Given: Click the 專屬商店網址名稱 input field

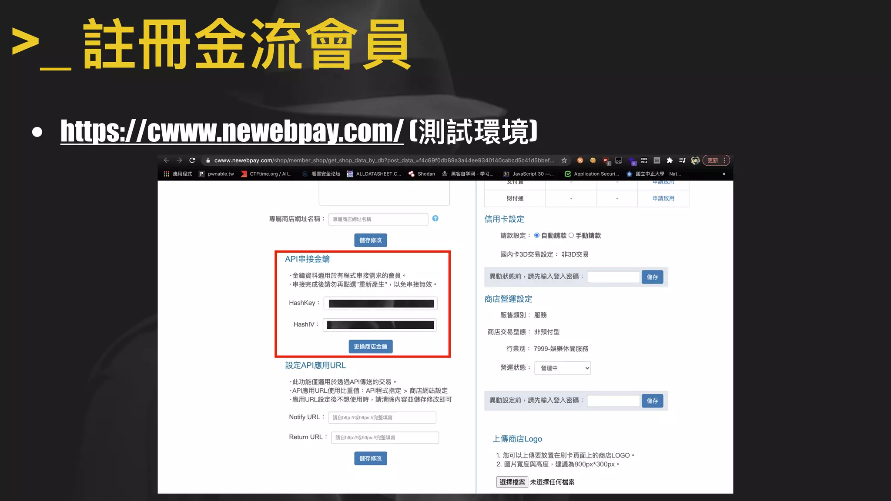Looking at the screenshot, I should (x=378, y=219).
